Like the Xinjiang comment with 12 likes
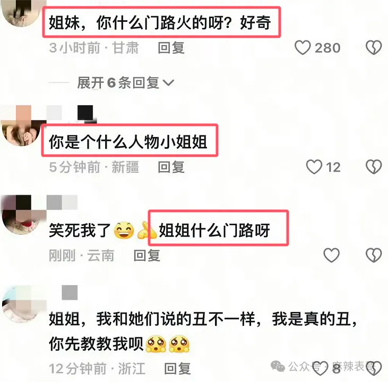 [x=314, y=167]
